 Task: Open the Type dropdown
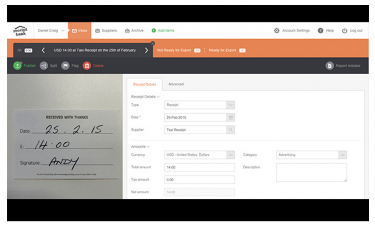coord(200,105)
